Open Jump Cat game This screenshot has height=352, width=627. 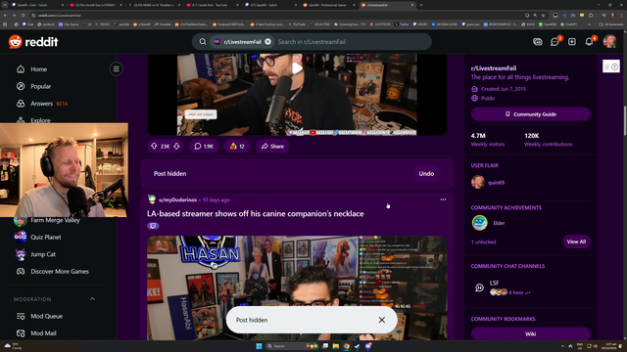43,254
